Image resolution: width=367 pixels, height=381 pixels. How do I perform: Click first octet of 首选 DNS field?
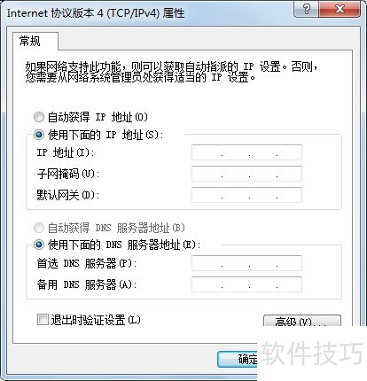click(207, 263)
